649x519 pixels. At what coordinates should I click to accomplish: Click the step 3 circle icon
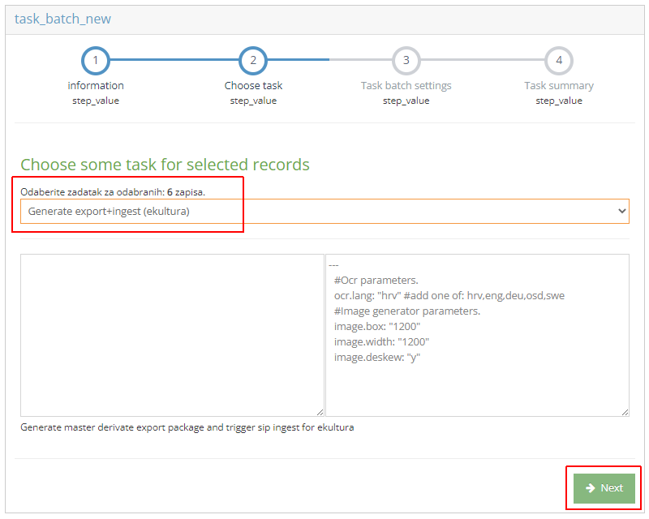(406, 60)
